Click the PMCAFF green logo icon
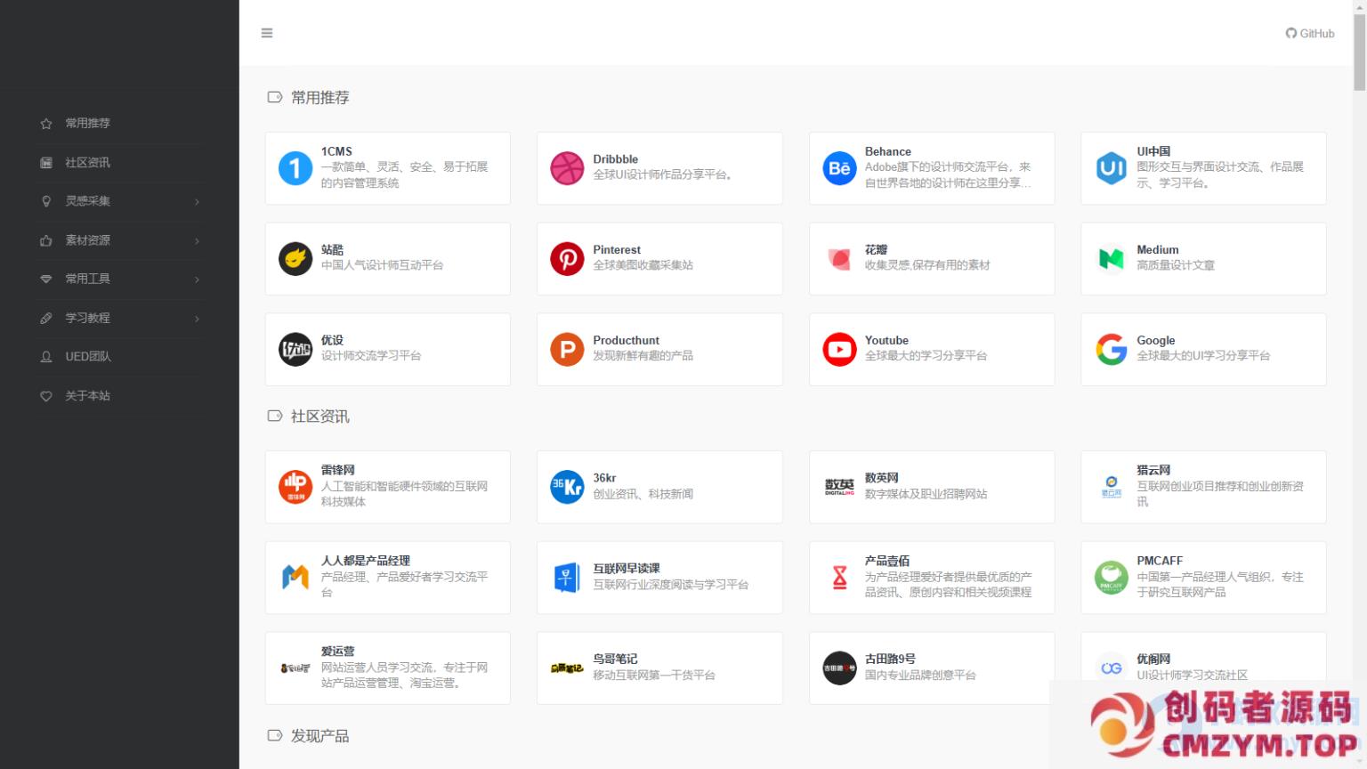Viewport: 1367px width, 769px height. [x=1111, y=578]
